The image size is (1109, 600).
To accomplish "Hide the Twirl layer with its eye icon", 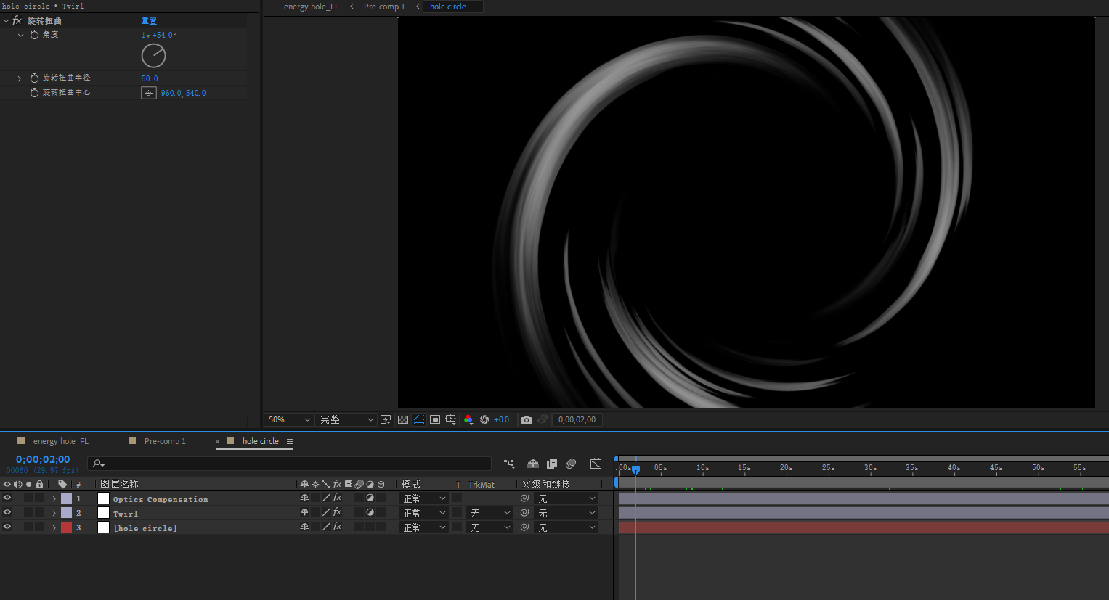I will [7, 513].
